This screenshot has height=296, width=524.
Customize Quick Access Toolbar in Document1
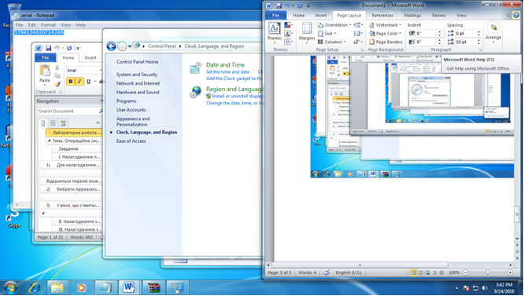(x=308, y=5)
